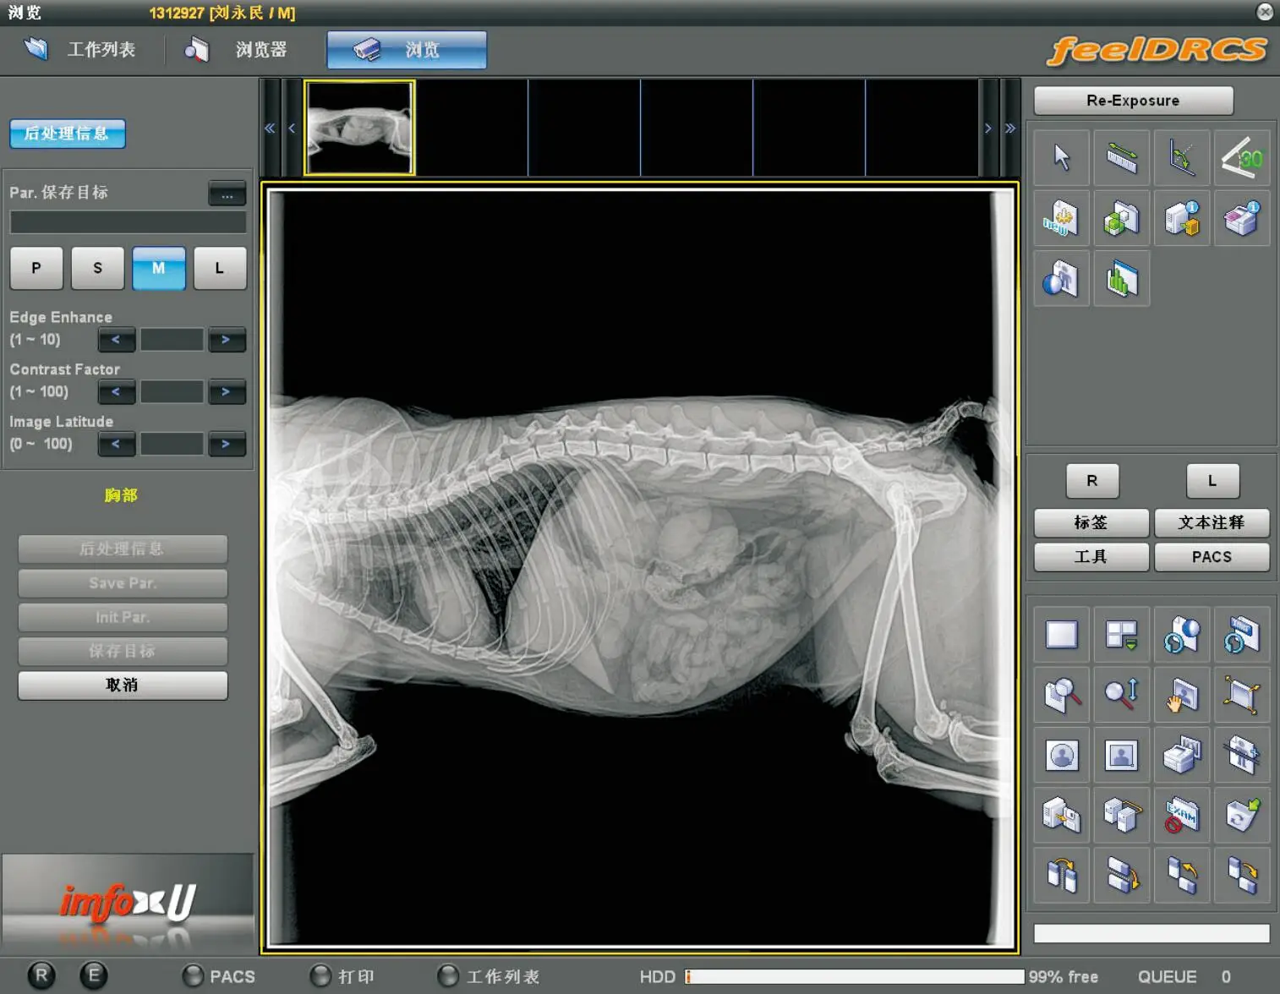
Task: Open Par. save target browse button
Action: pyautogui.click(x=227, y=194)
